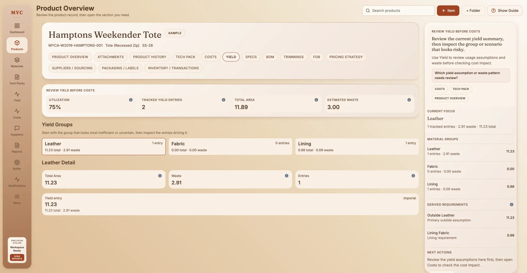
Task: Click the + Item button
Action: 448,10
